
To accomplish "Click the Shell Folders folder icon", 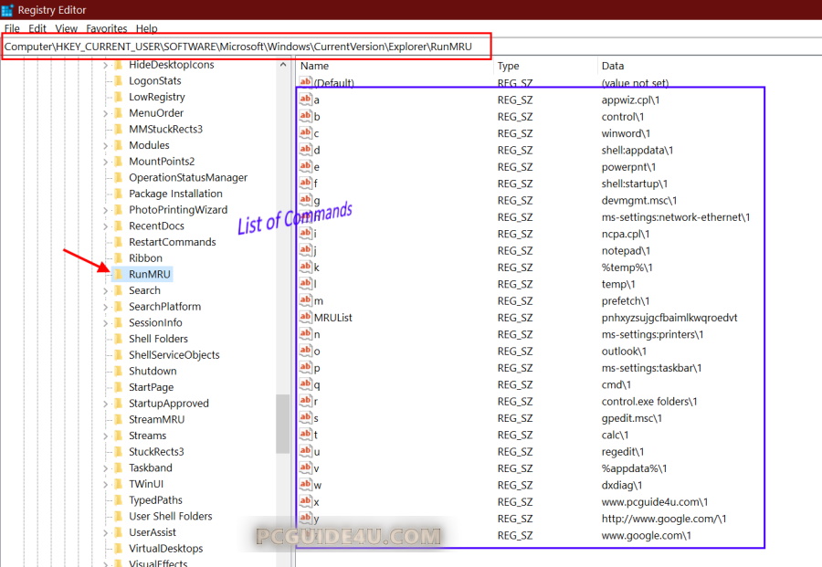I will pos(118,339).
